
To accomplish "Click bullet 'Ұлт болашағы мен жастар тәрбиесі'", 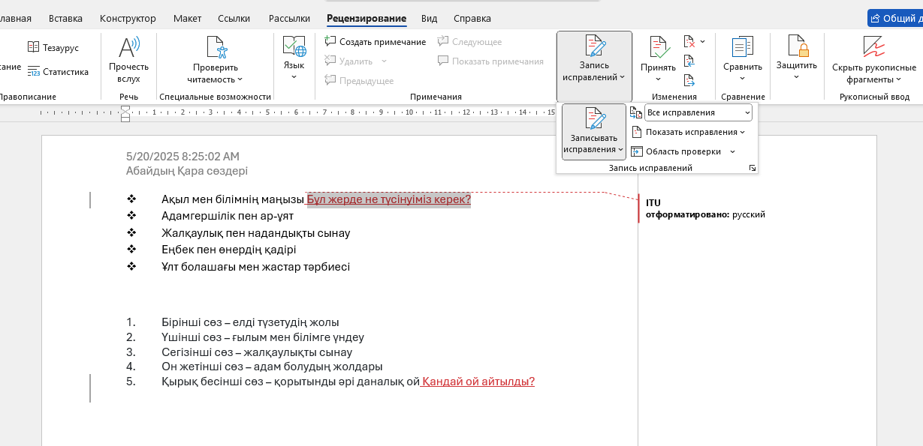I will (256, 267).
